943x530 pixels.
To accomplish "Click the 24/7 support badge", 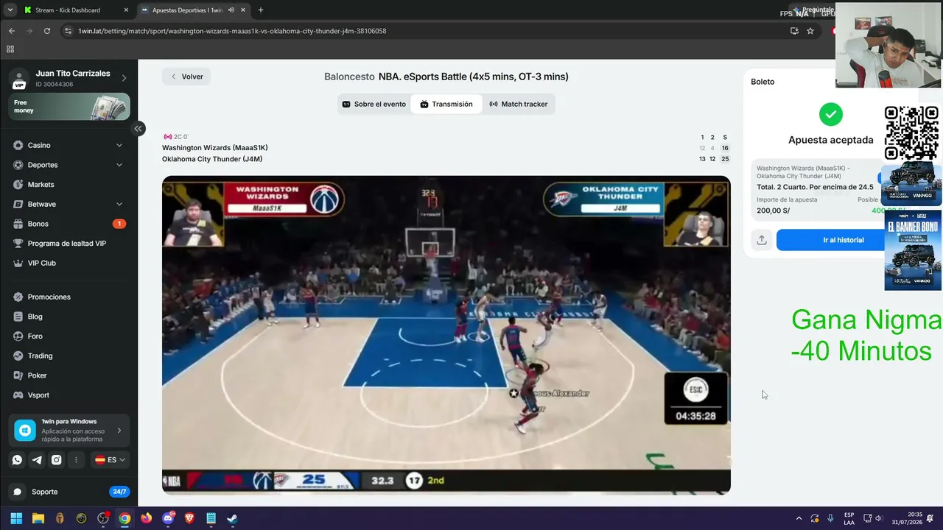I will [119, 492].
